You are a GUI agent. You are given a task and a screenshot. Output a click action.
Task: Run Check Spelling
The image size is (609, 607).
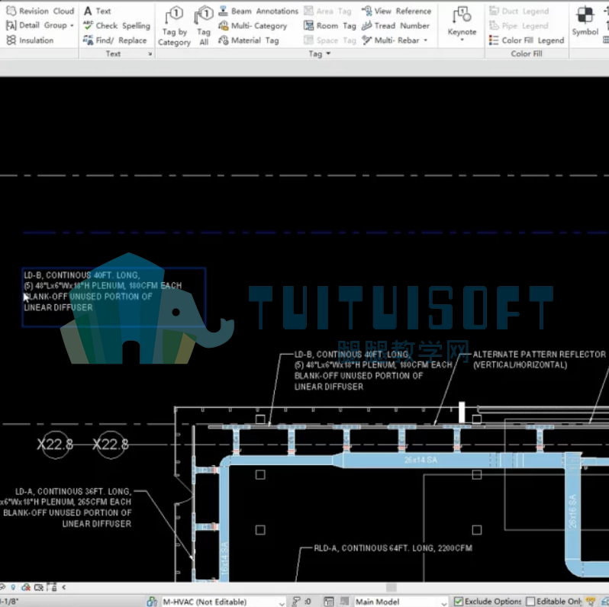click(117, 26)
